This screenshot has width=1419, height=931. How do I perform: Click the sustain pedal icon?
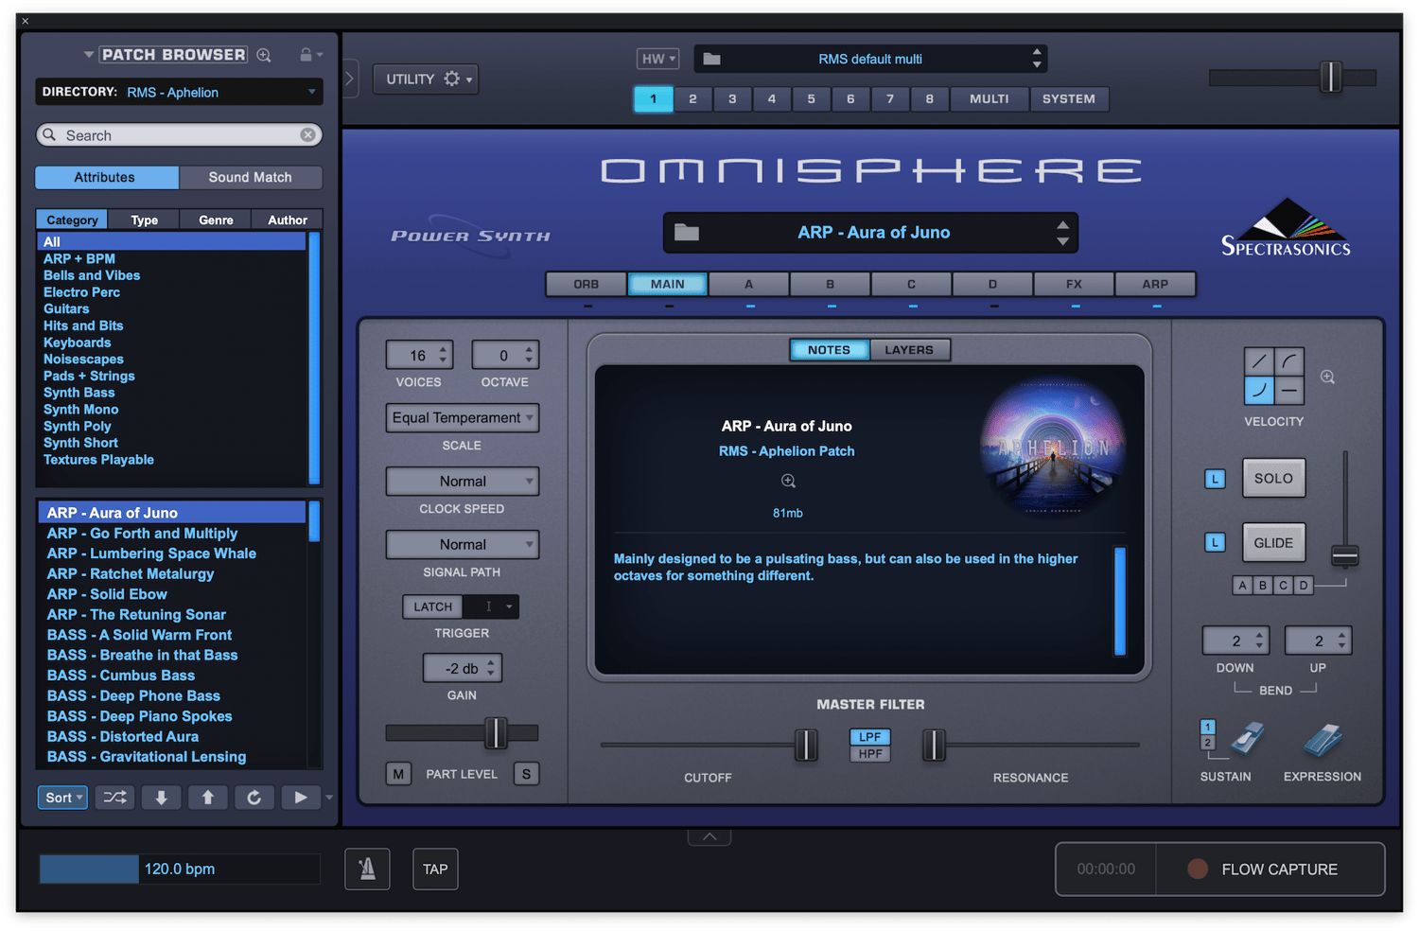[1247, 739]
